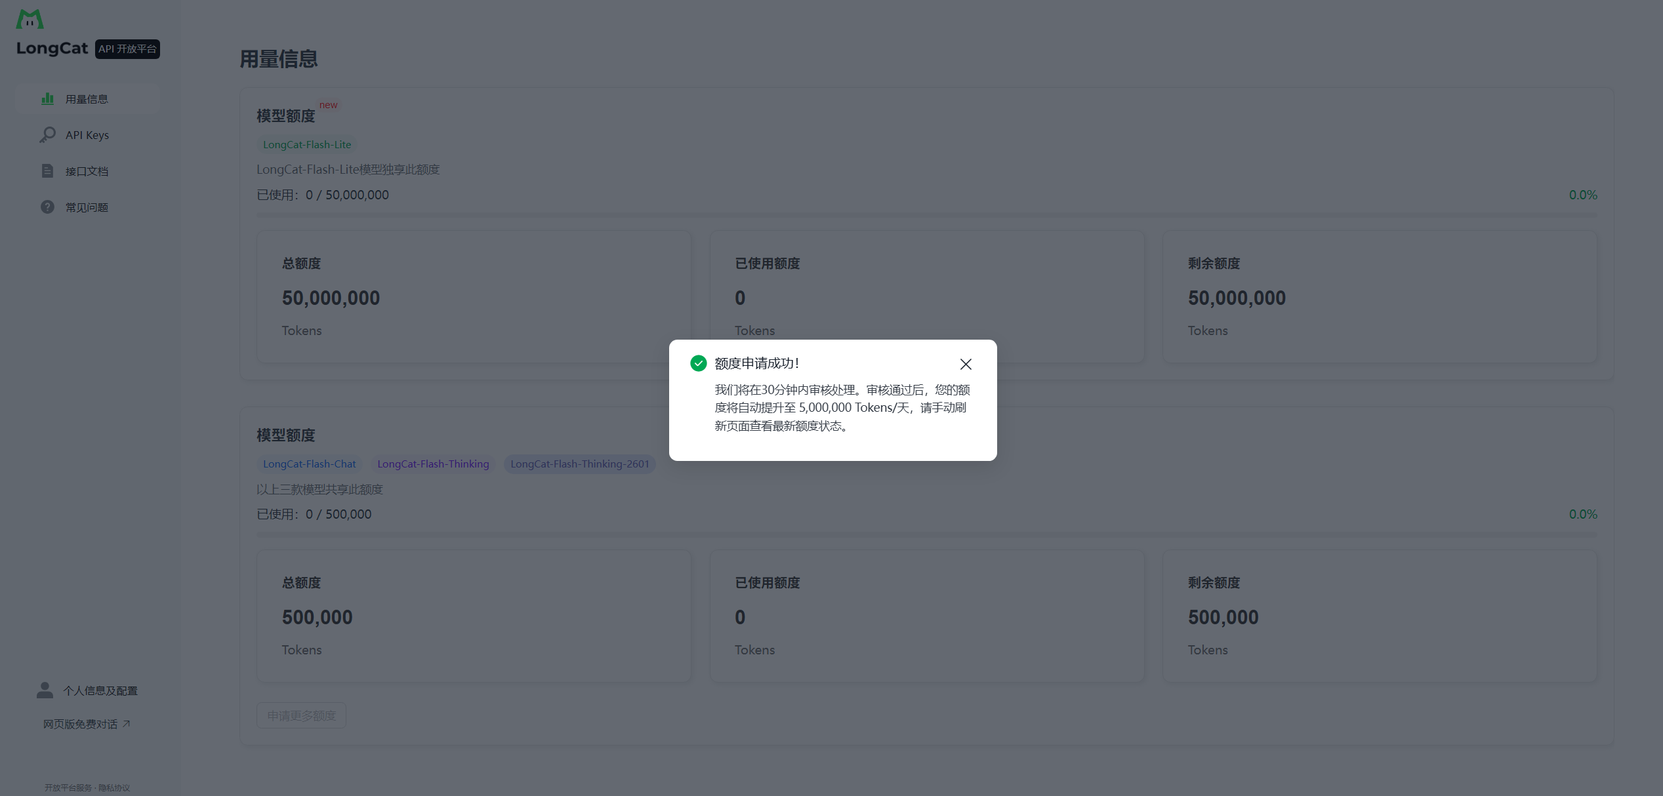
Task: Select the LongCat-Flash-Lite model tag
Action: click(x=306, y=144)
